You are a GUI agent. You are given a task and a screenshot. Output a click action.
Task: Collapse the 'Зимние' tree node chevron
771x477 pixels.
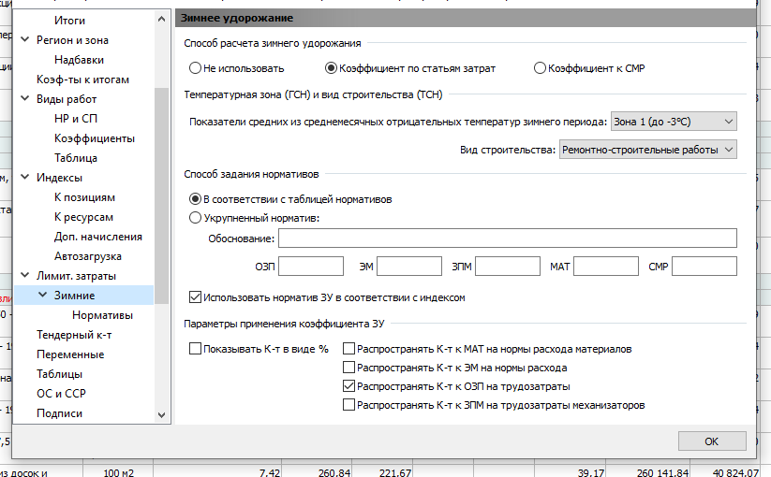click(43, 295)
